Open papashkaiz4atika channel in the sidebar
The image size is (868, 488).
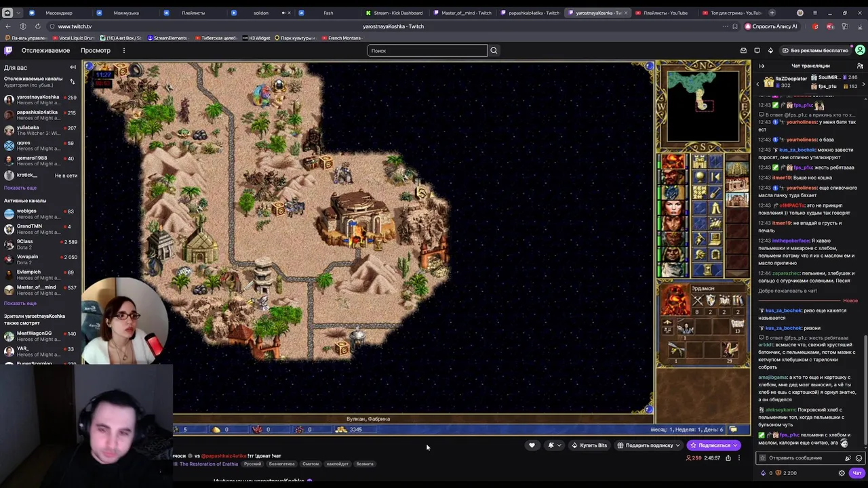click(41, 115)
